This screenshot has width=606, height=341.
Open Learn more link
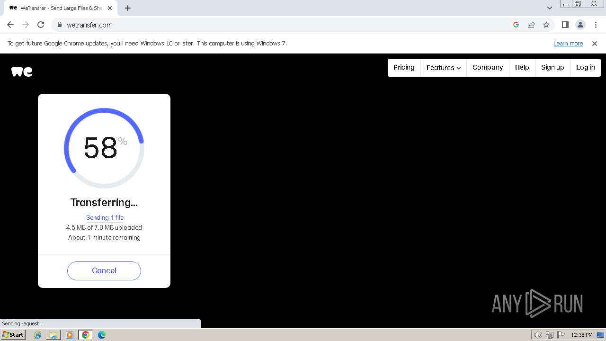568,43
